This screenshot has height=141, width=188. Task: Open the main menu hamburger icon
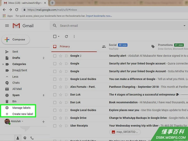click(7, 26)
